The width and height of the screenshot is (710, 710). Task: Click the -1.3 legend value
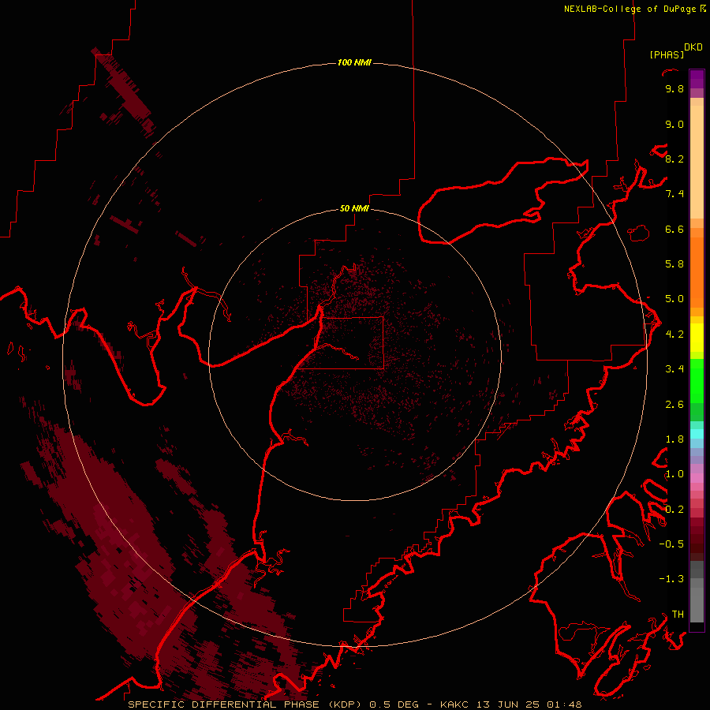tap(671, 579)
